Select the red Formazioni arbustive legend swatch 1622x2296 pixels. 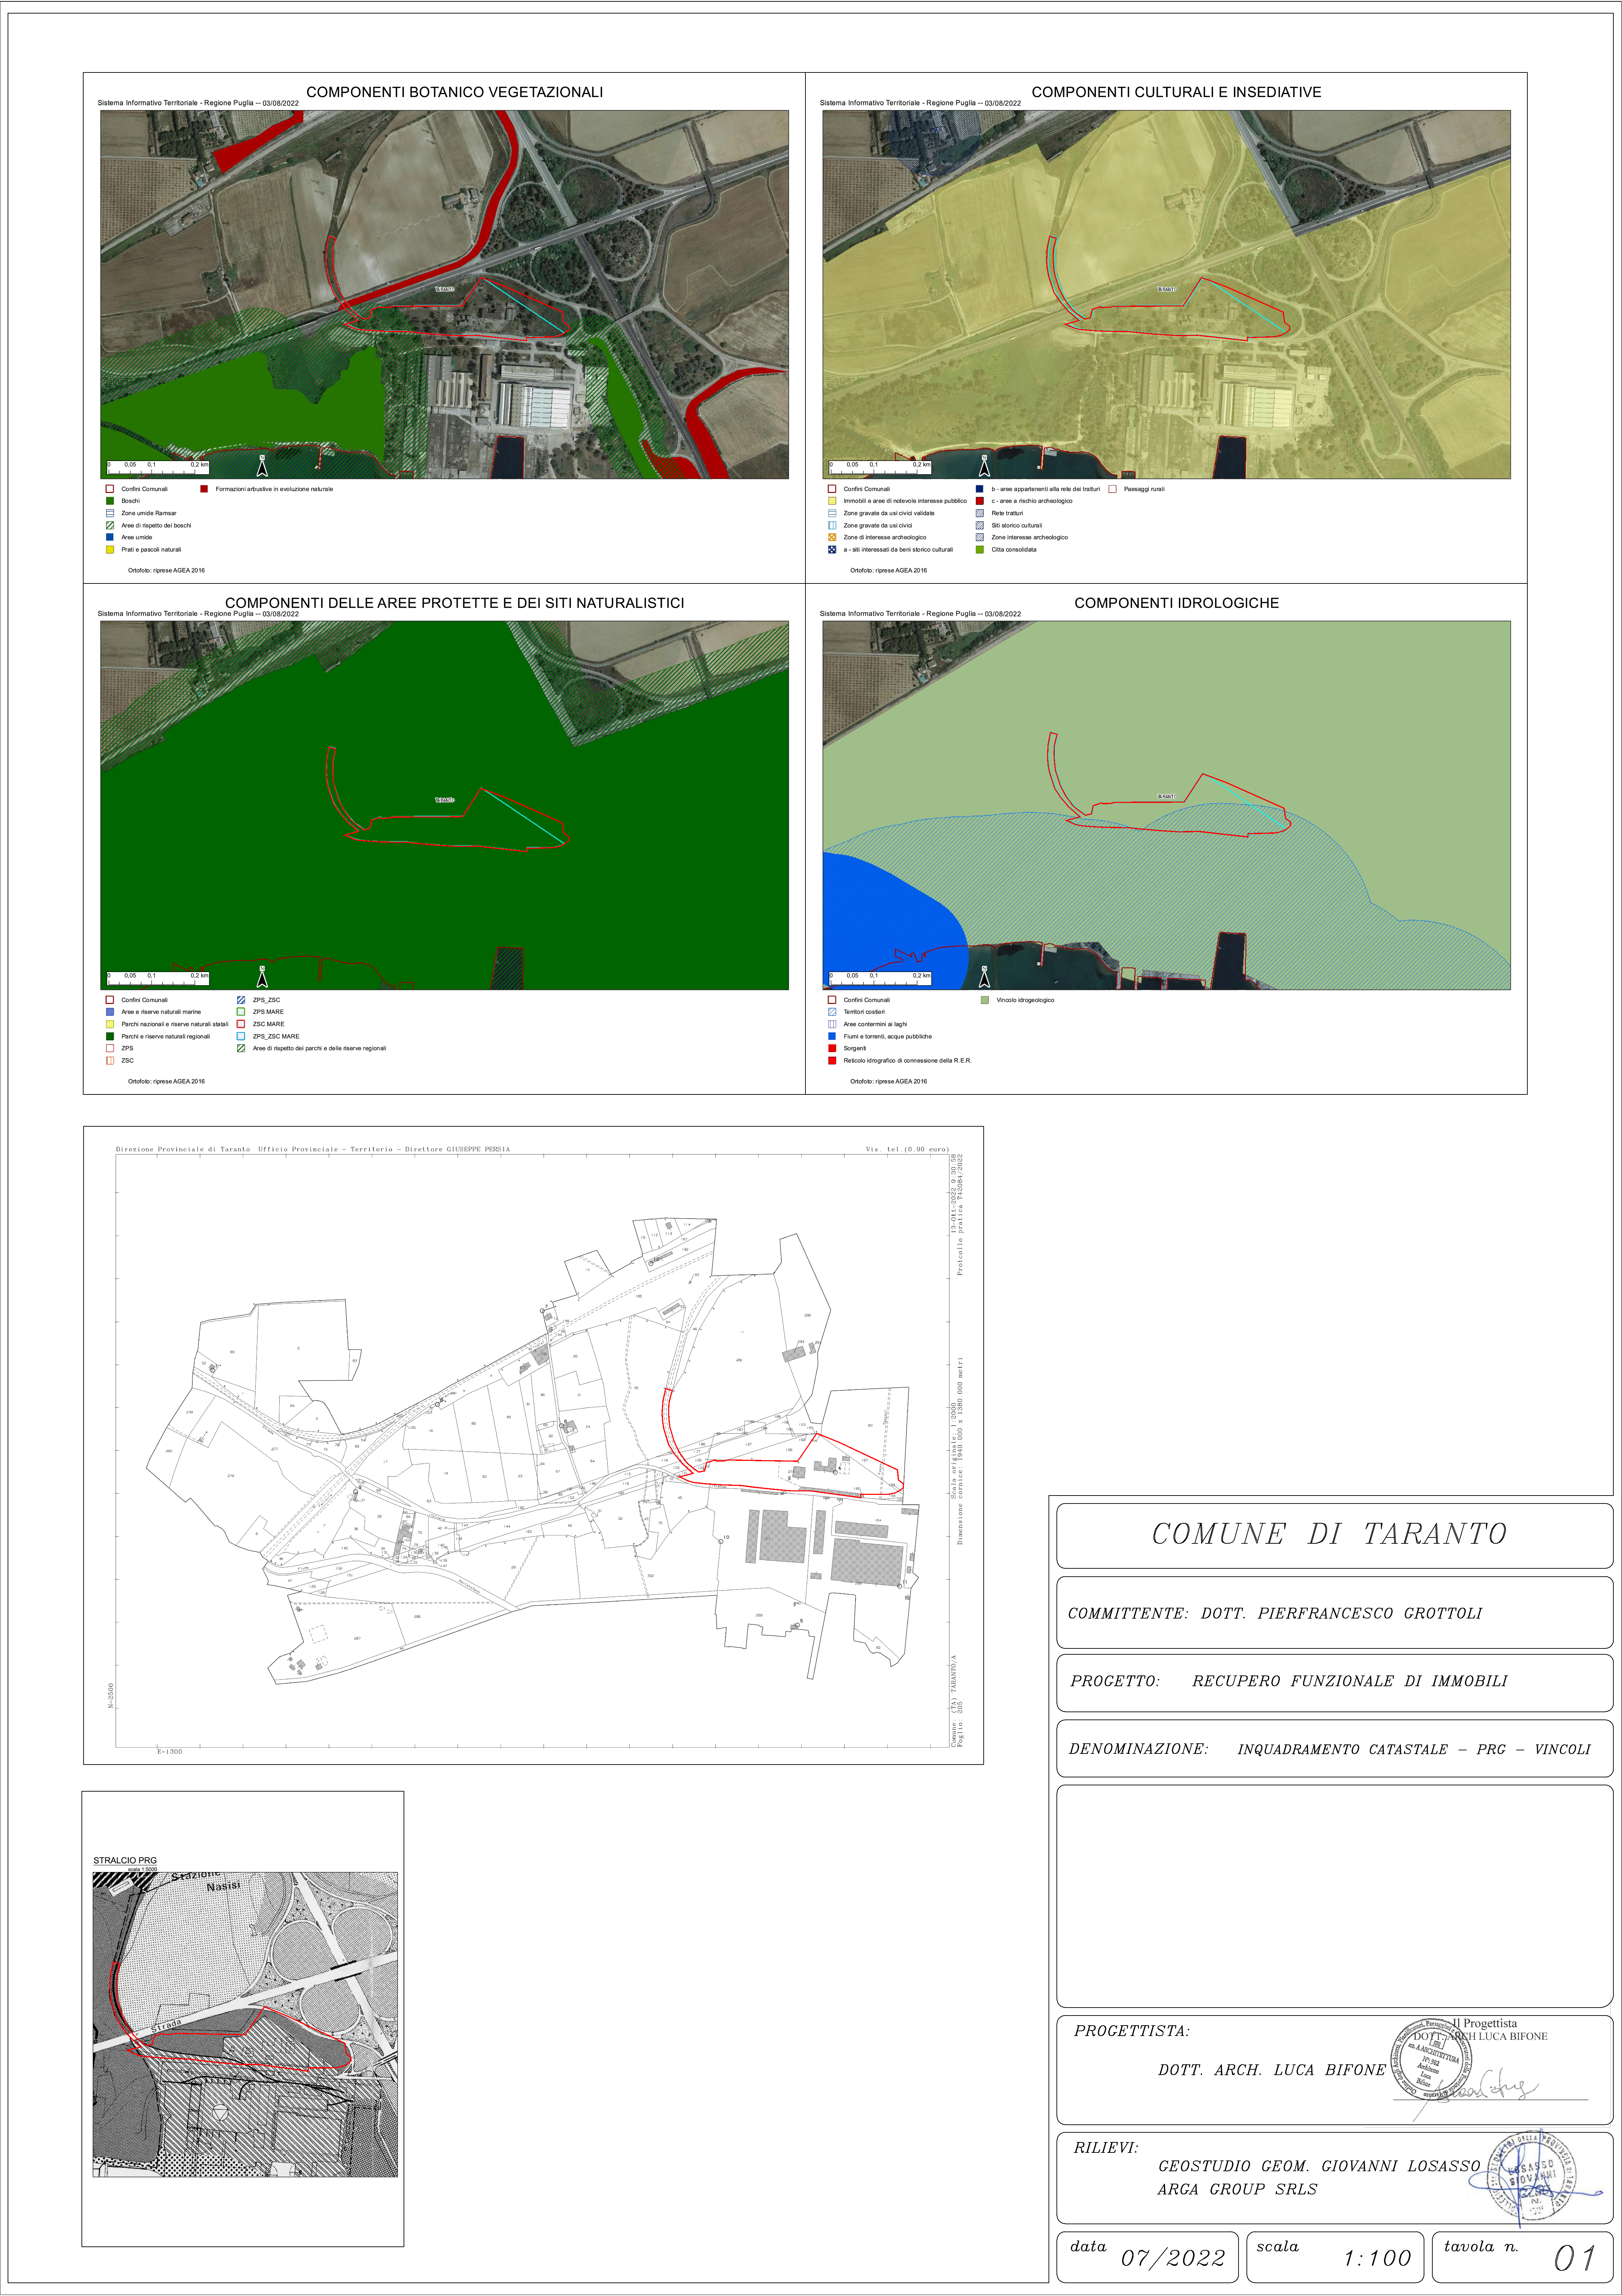point(204,489)
